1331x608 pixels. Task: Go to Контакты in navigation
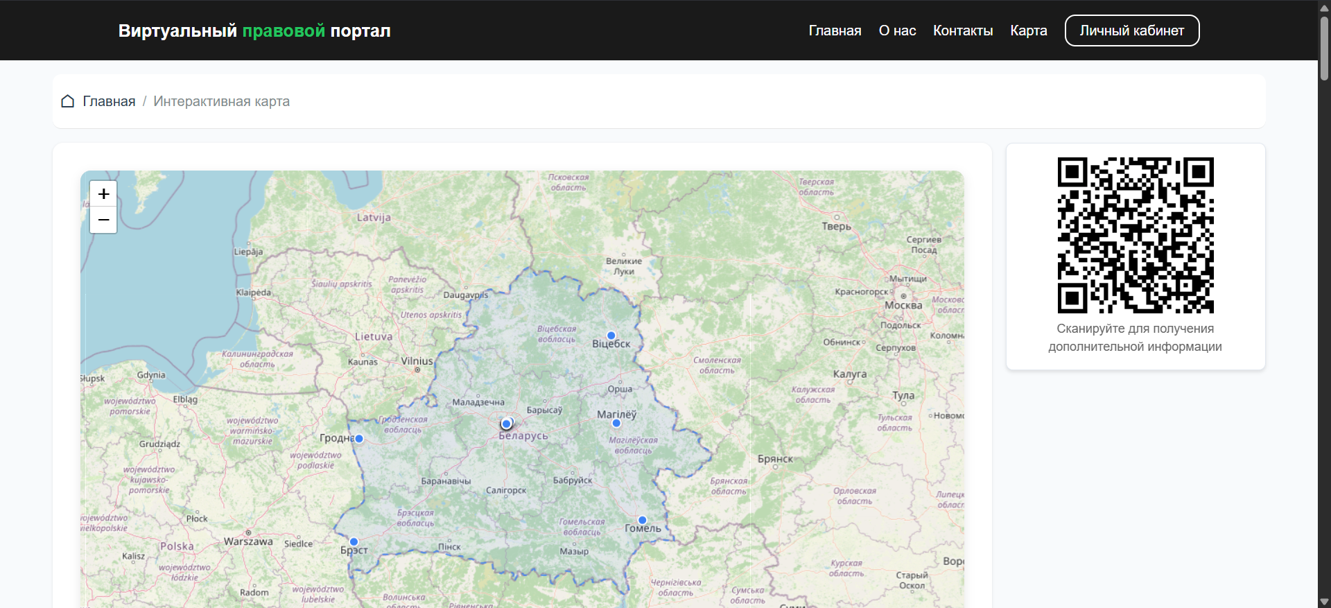pyautogui.click(x=962, y=31)
